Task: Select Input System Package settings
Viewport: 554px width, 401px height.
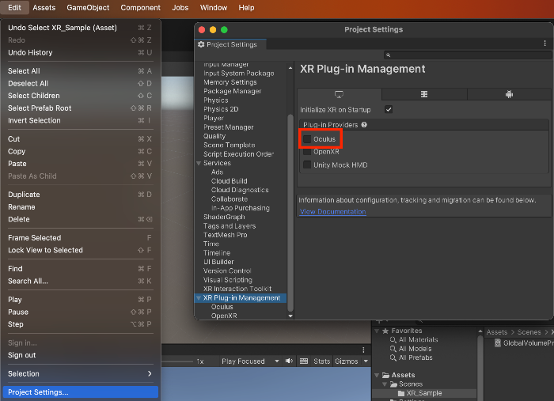Action: click(x=238, y=74)
